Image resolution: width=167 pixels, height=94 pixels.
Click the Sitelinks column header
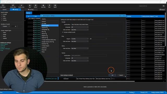pos(134,16)
